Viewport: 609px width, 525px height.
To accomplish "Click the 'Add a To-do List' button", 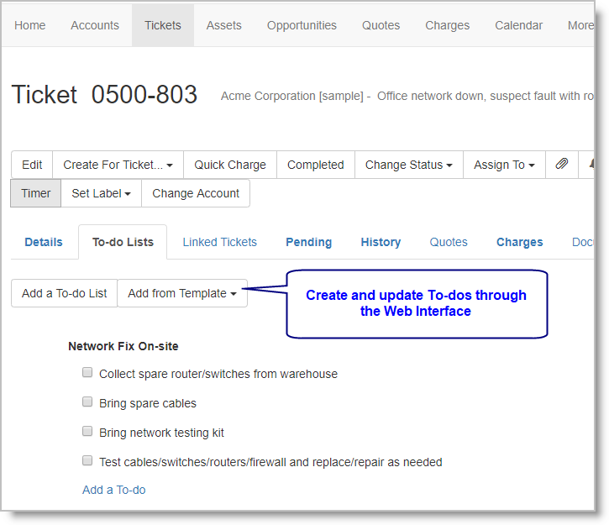I will (65, 293).
